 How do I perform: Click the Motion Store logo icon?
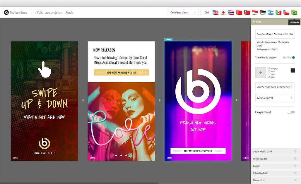6,13
